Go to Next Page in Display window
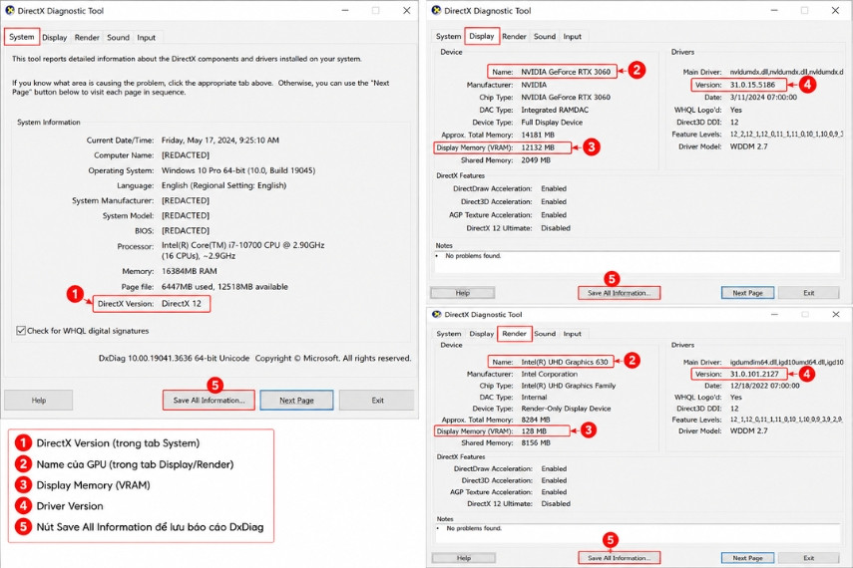Image resolution: width=853 pixels, height=568 pixels. [x=747, y=293]
